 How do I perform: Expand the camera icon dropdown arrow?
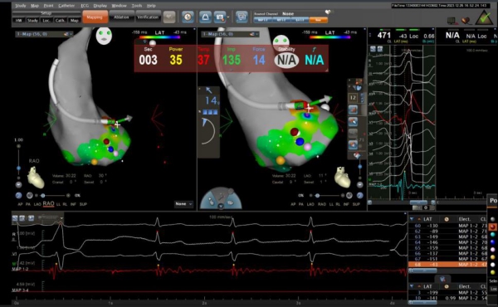[x=228, y=17]
